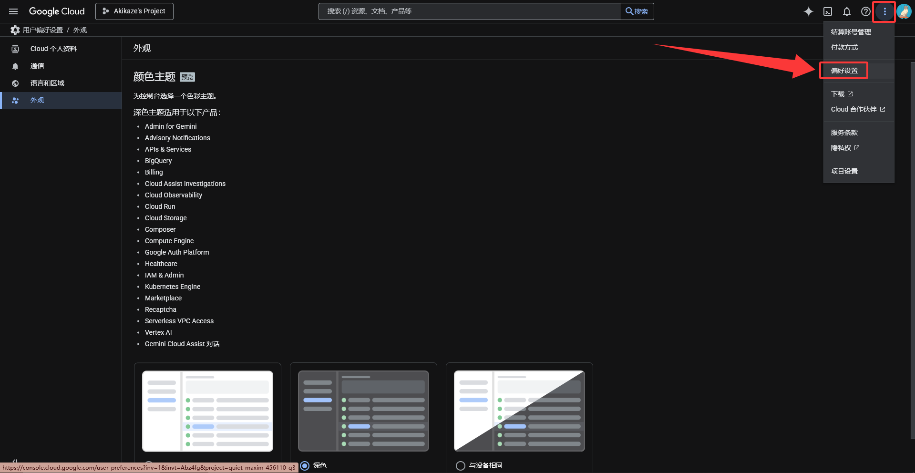
Task: Click the globe icon next to 语言和区域
Action: pos(15,83)
